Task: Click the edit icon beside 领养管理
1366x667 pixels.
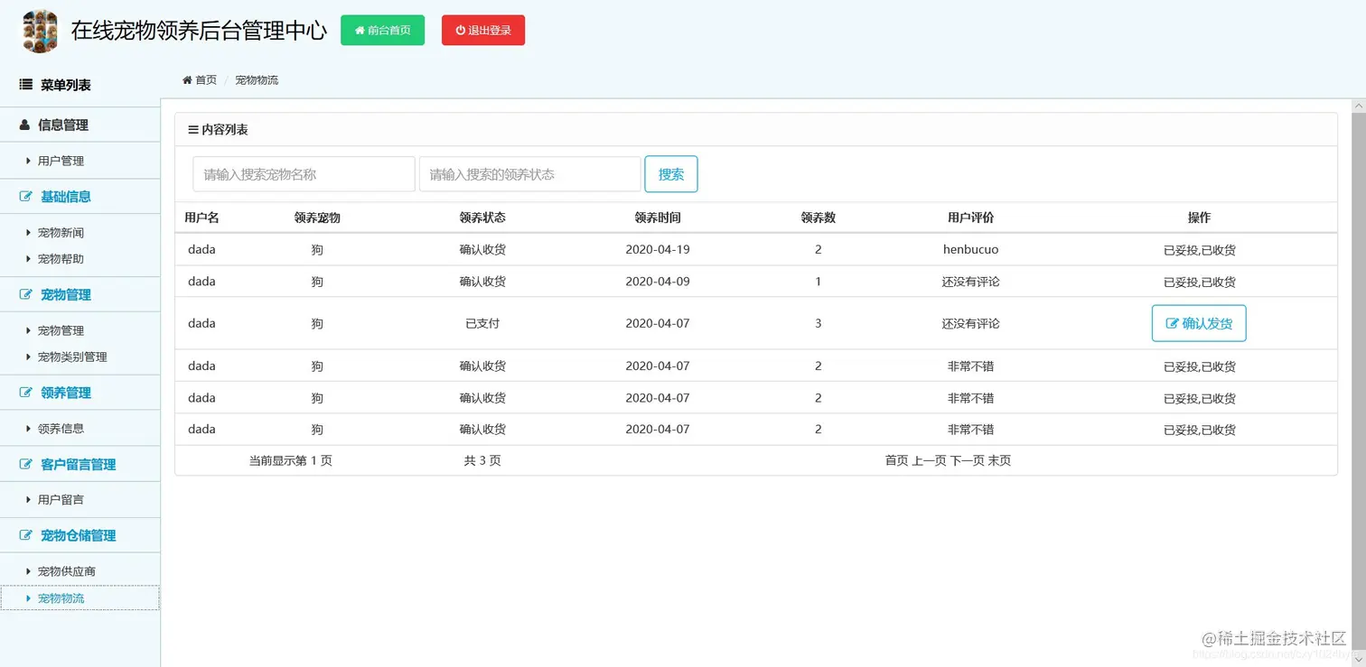Action: (x=26, y=394)
